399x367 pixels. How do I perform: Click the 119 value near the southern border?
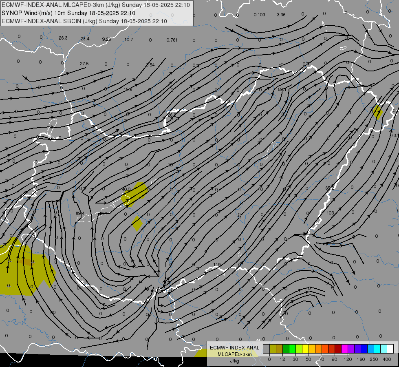click(x=217, y=265)
